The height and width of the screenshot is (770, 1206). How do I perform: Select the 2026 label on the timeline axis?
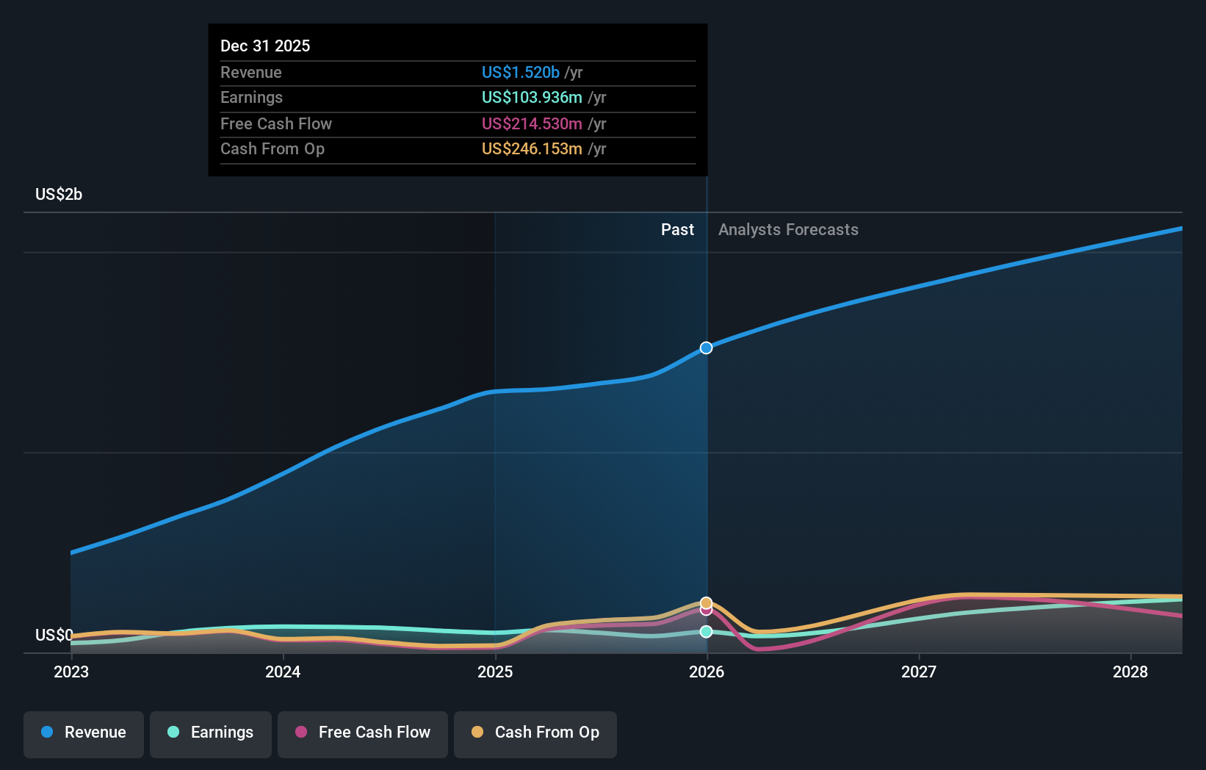point(706,672)
